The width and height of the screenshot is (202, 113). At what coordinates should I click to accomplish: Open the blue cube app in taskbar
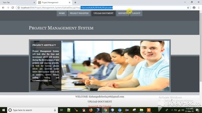tap(112, 110)
